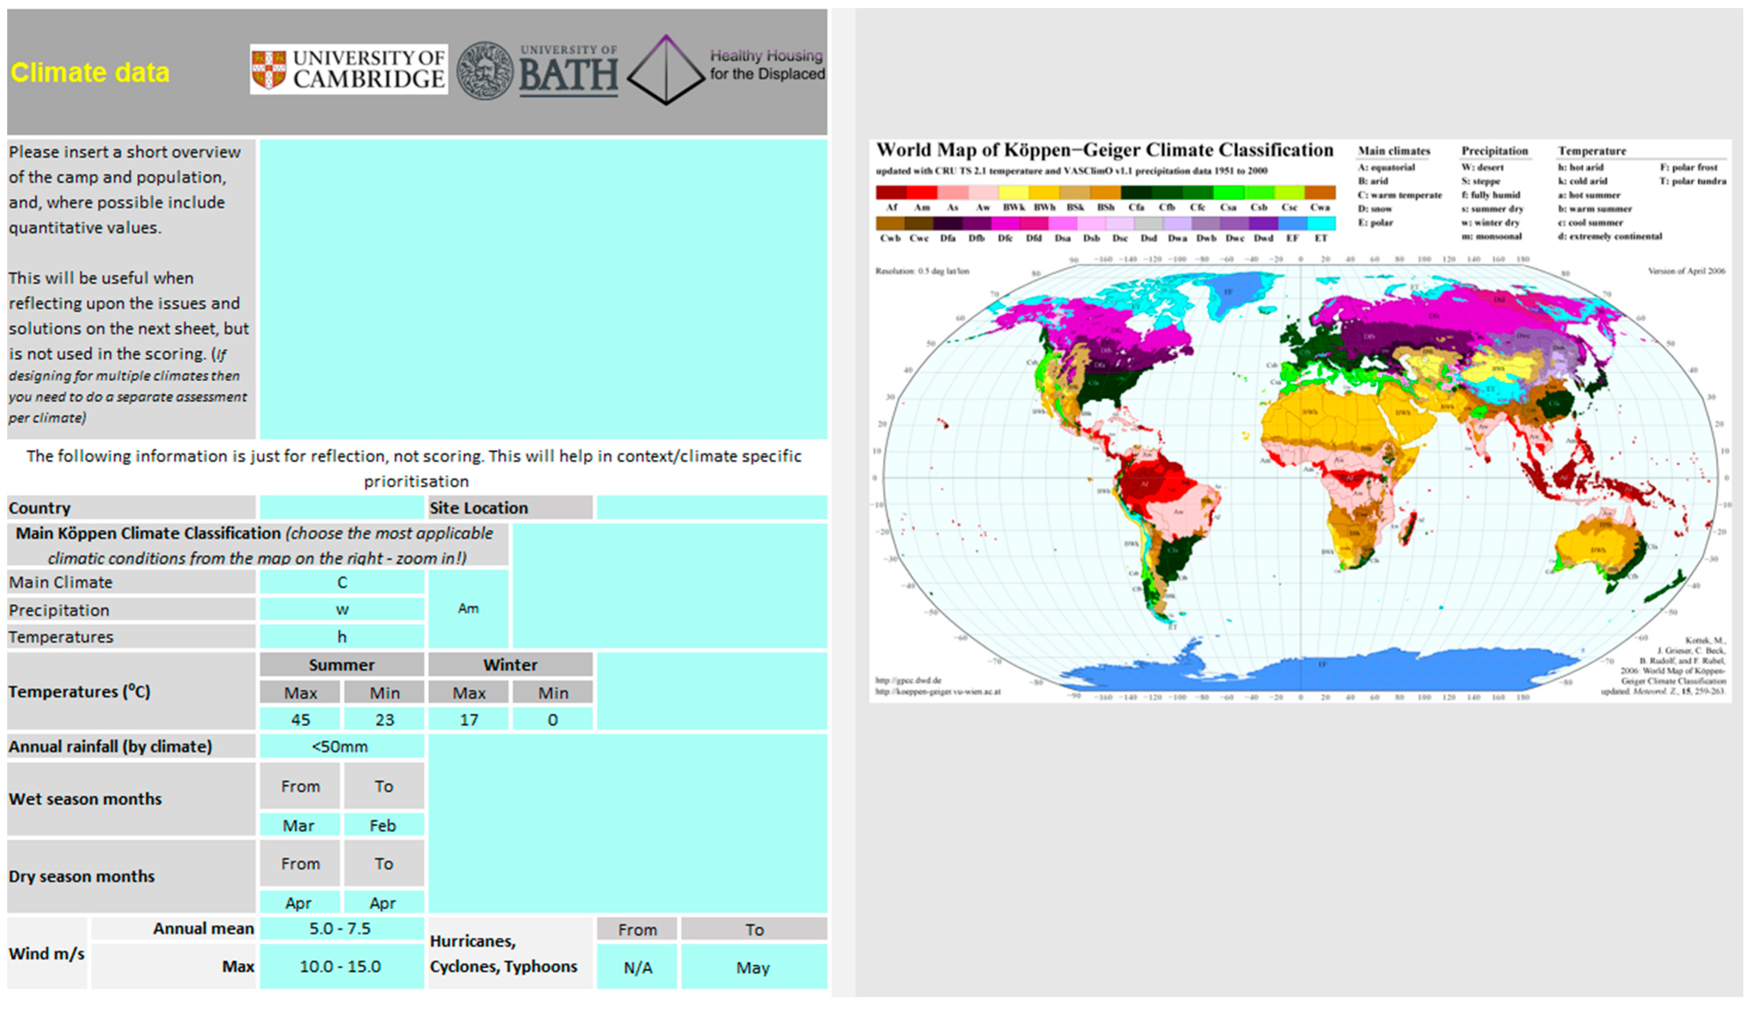Screen dimensions: 1756x1009
Task: Open the Precipitation cell showing w
Action: [x=341, y=610]
